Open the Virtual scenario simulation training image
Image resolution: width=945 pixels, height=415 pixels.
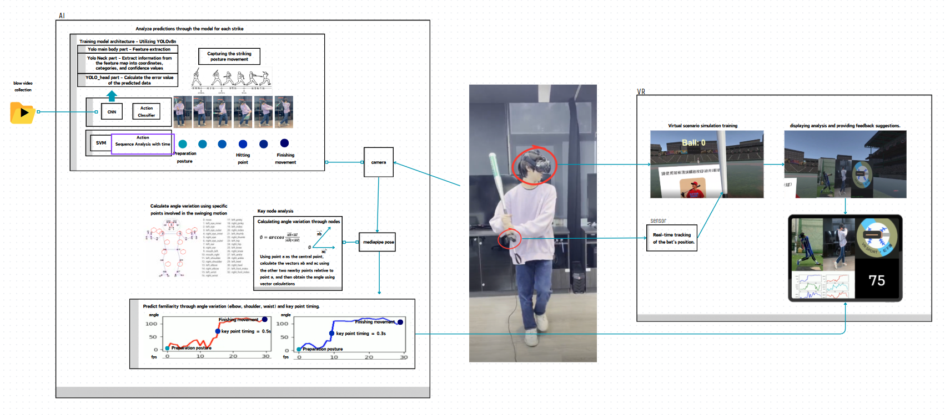pyautogui.click(x=706, y=164)
